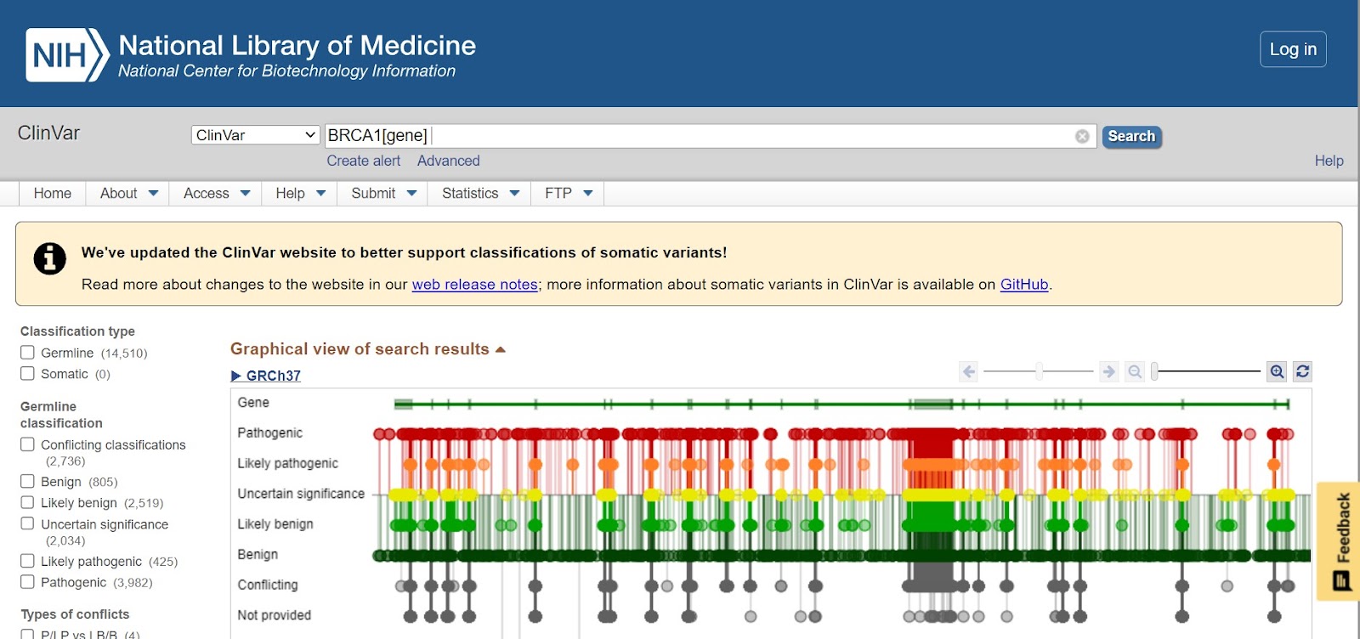Click the info icon in the banner
Image resolution: width=1360 pixels, height=639 pixels.
point(49,258)
